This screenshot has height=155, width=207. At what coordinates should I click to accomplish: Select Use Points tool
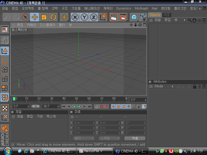[x=5, y=69]
